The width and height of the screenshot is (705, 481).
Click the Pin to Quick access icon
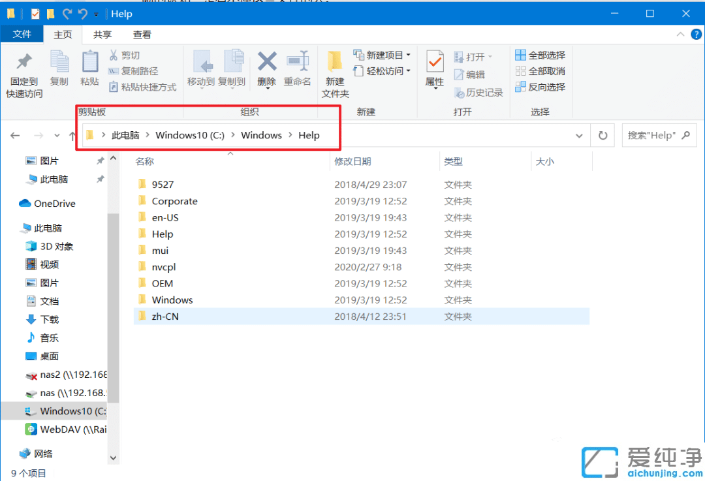[x=24, y=62]
